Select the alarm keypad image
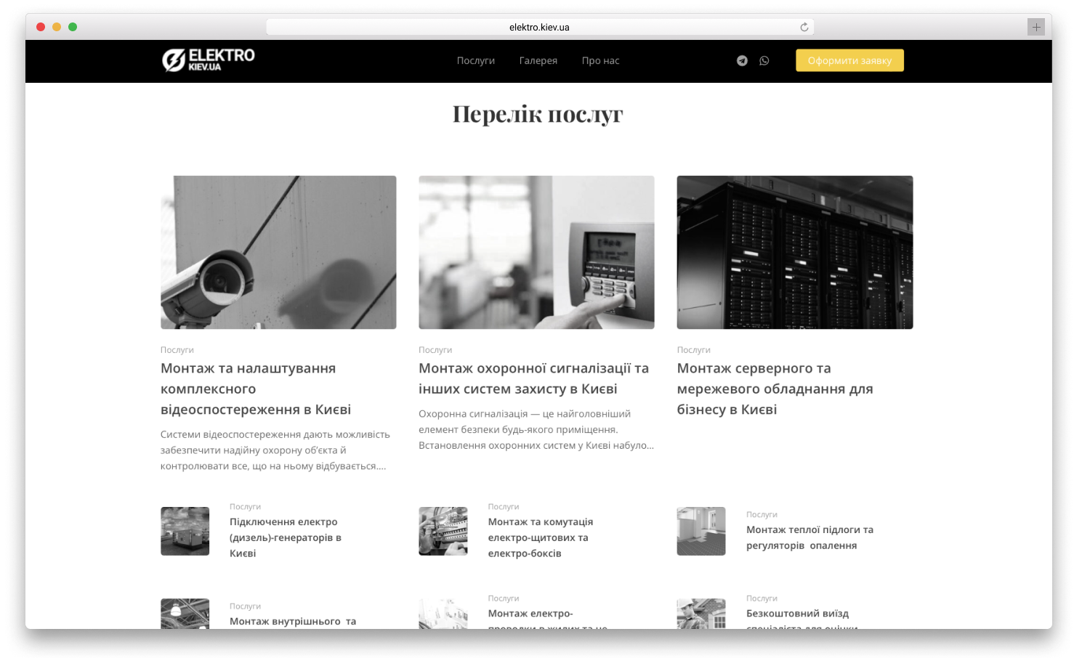Viewport: 1082px width, 658px height. 536,252
